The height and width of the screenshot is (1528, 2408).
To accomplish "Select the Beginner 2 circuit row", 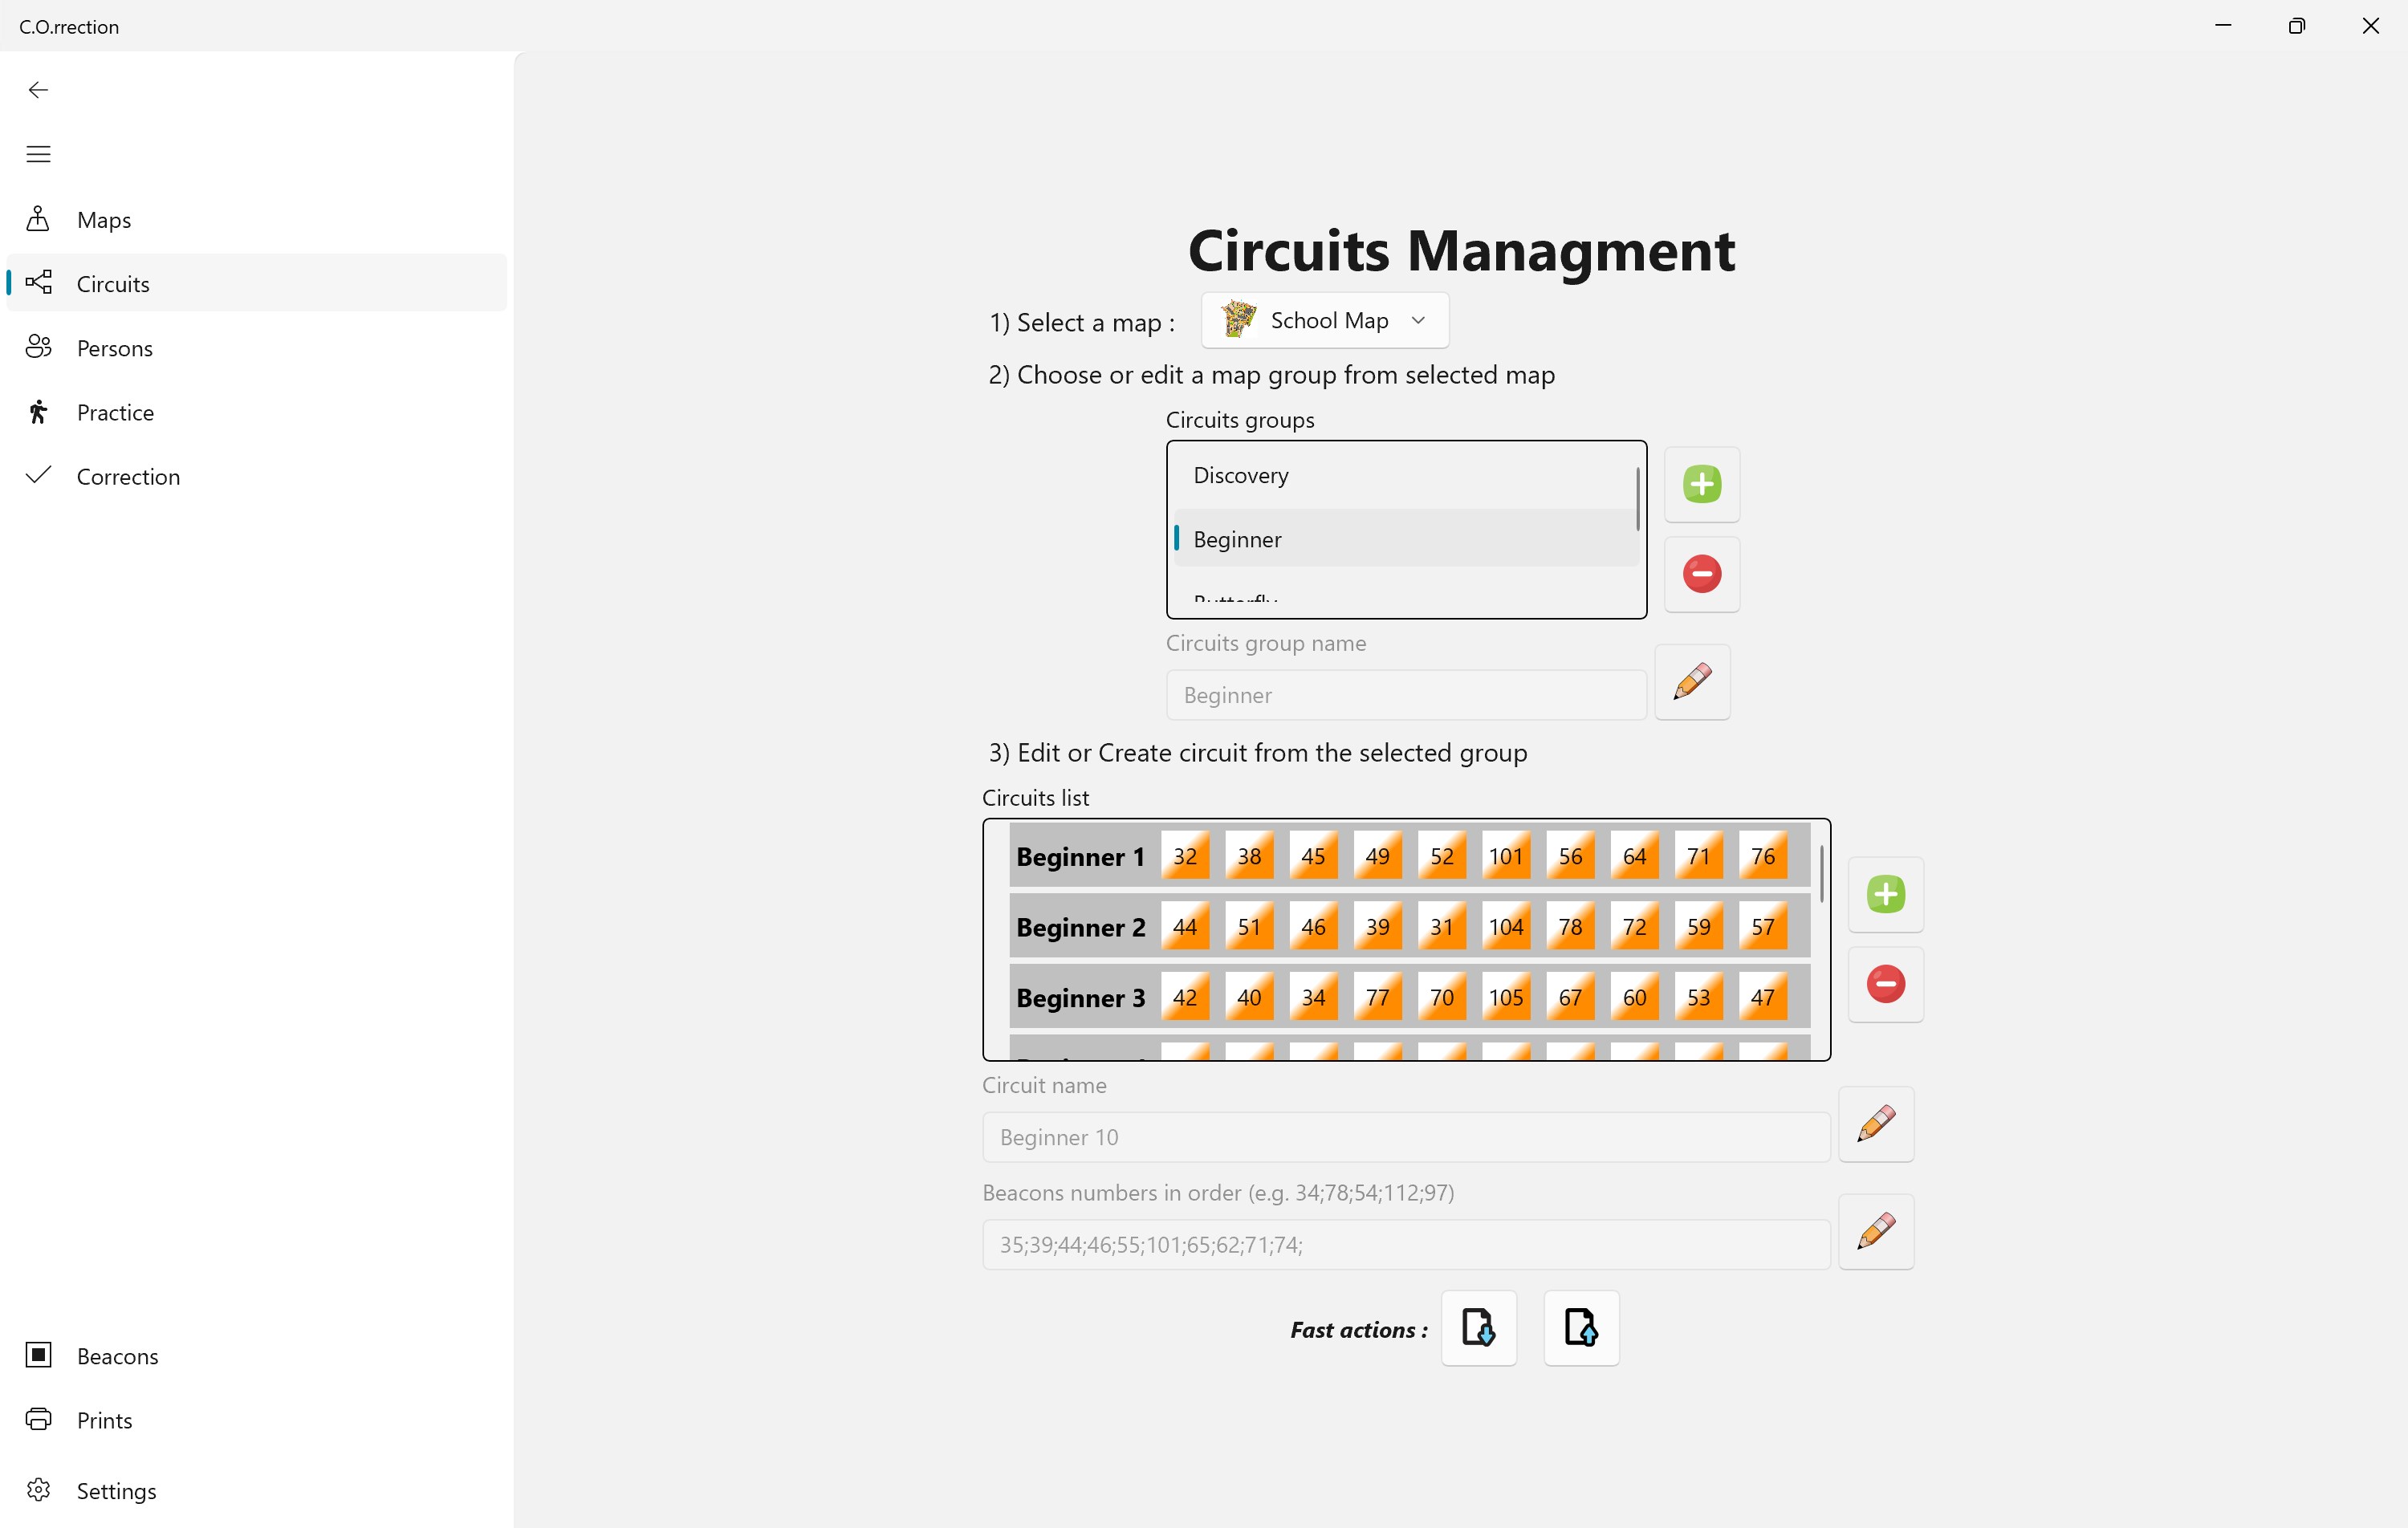I will (1080, 927).
